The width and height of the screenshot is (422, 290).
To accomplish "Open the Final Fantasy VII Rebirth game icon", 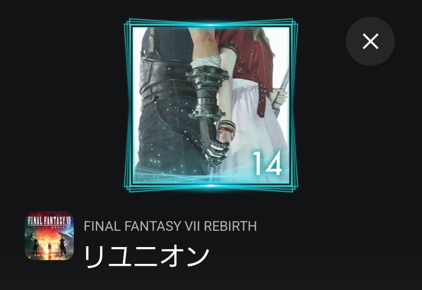I will coord(49,236).
